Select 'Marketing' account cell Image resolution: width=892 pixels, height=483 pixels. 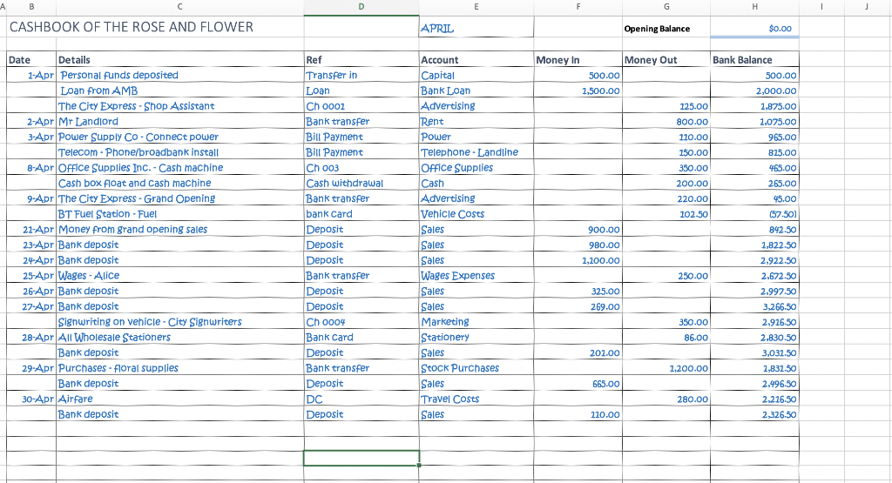click(476, 322)
